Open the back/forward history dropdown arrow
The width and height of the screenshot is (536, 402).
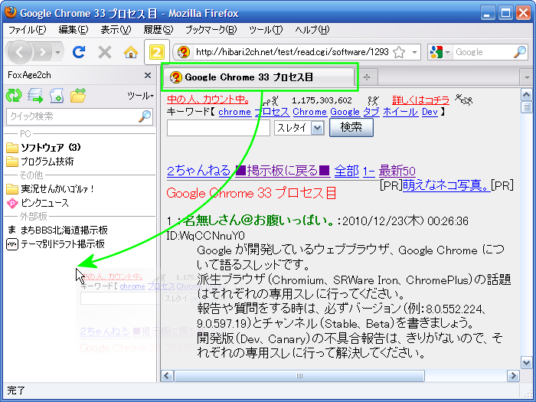tap(57, 52)
